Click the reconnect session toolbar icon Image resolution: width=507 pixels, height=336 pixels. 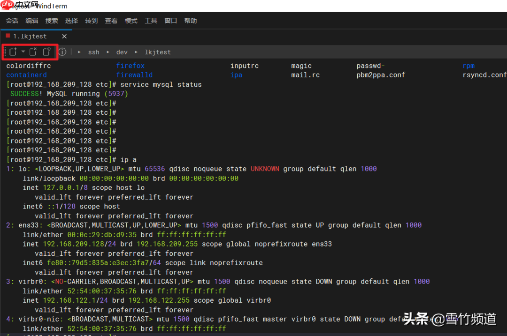tap(47, 52)
